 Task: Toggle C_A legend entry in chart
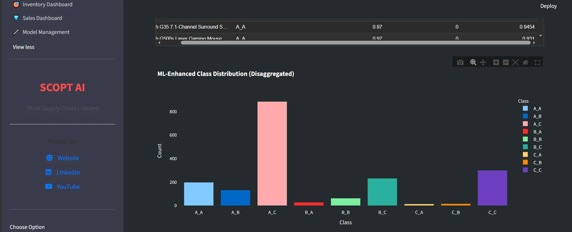[532, 155]
